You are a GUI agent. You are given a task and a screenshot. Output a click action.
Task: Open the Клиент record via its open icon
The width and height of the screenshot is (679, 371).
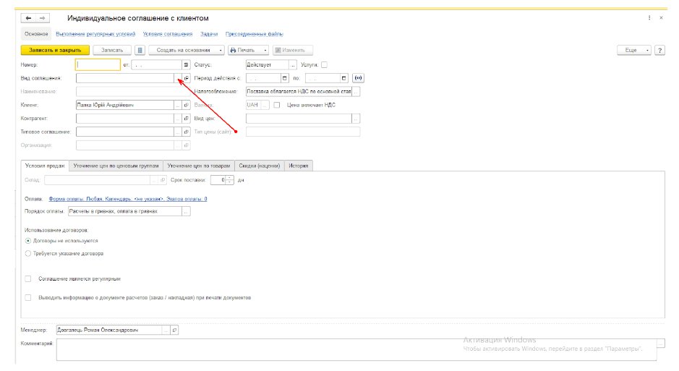tap(186, 105)
